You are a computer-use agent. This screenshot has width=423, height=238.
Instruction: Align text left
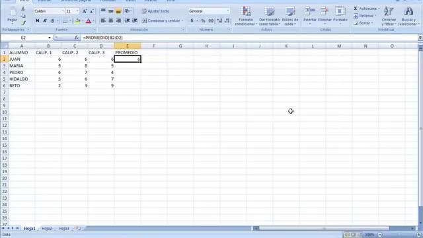(x=103, y=20)
